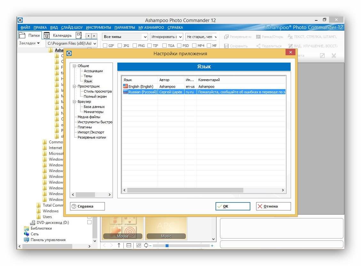
Task: Toggle the TIF file type checkbox
Action: tap(149, 46)
